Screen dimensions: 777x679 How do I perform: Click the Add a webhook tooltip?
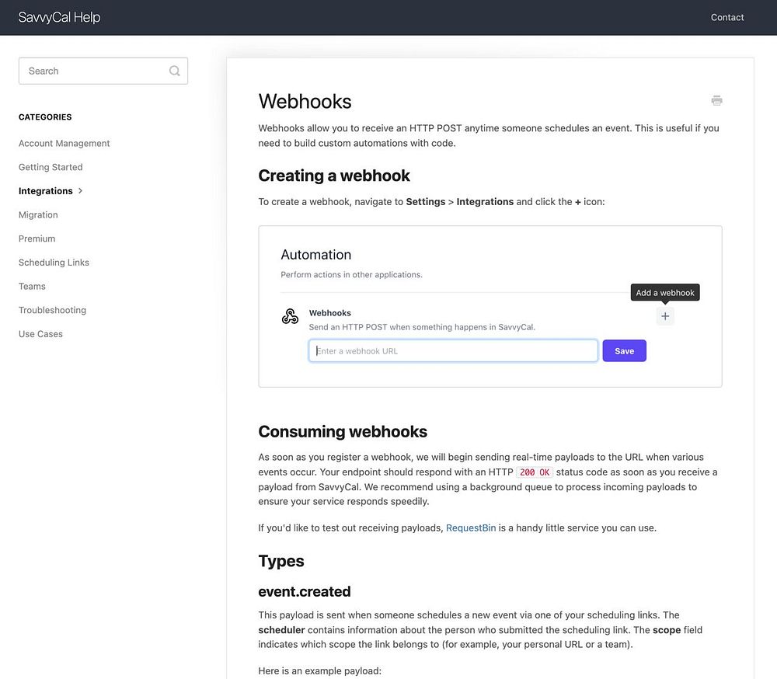665,292
